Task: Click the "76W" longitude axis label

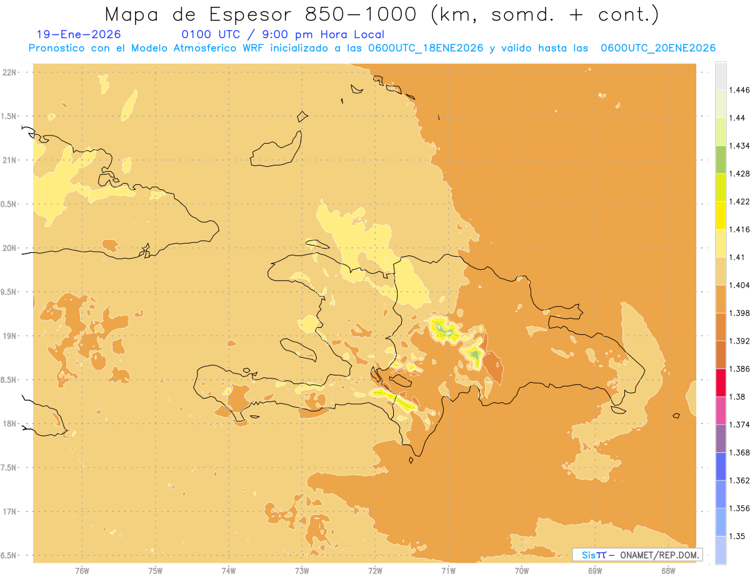Action: click(x=82, y=570)
